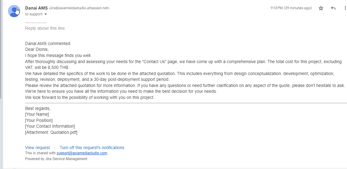
Task: Click "Powered by Jira Service Management" footer
Action: point(56,159)
